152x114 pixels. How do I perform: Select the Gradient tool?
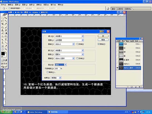point(6,33)
